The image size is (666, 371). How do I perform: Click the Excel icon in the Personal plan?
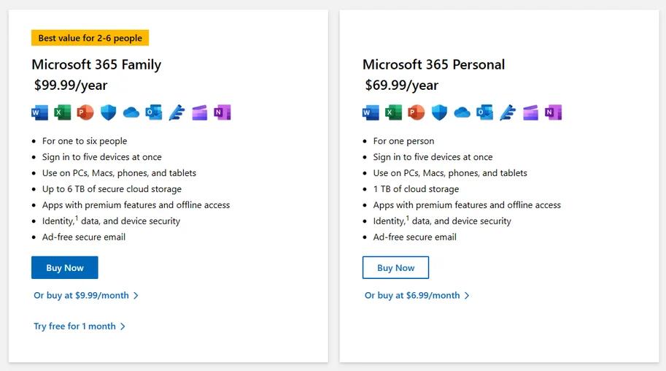click(394, 112)
